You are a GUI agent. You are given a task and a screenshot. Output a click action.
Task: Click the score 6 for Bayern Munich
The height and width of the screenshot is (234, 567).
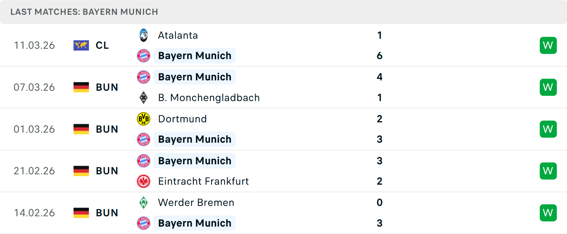(x=379, y=56)
